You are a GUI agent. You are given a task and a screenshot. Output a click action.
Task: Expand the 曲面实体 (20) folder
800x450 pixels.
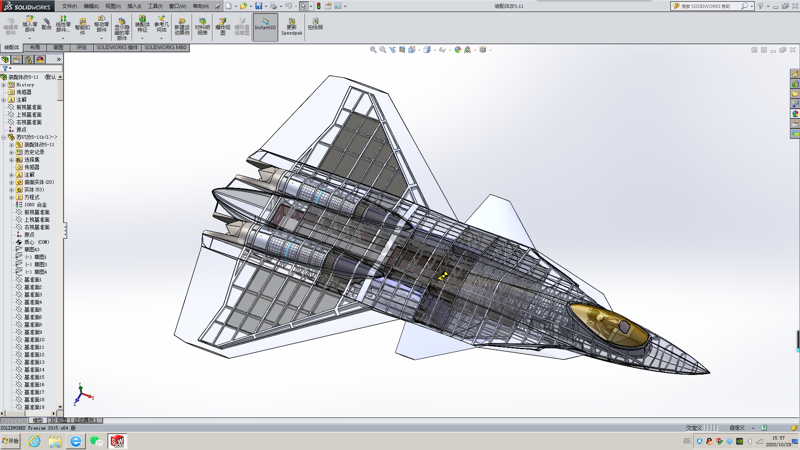click(12, 182)
